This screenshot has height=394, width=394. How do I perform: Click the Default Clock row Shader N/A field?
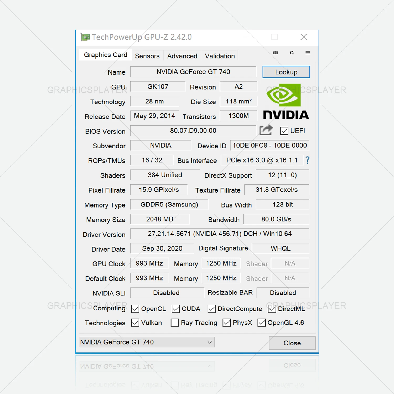290,278
